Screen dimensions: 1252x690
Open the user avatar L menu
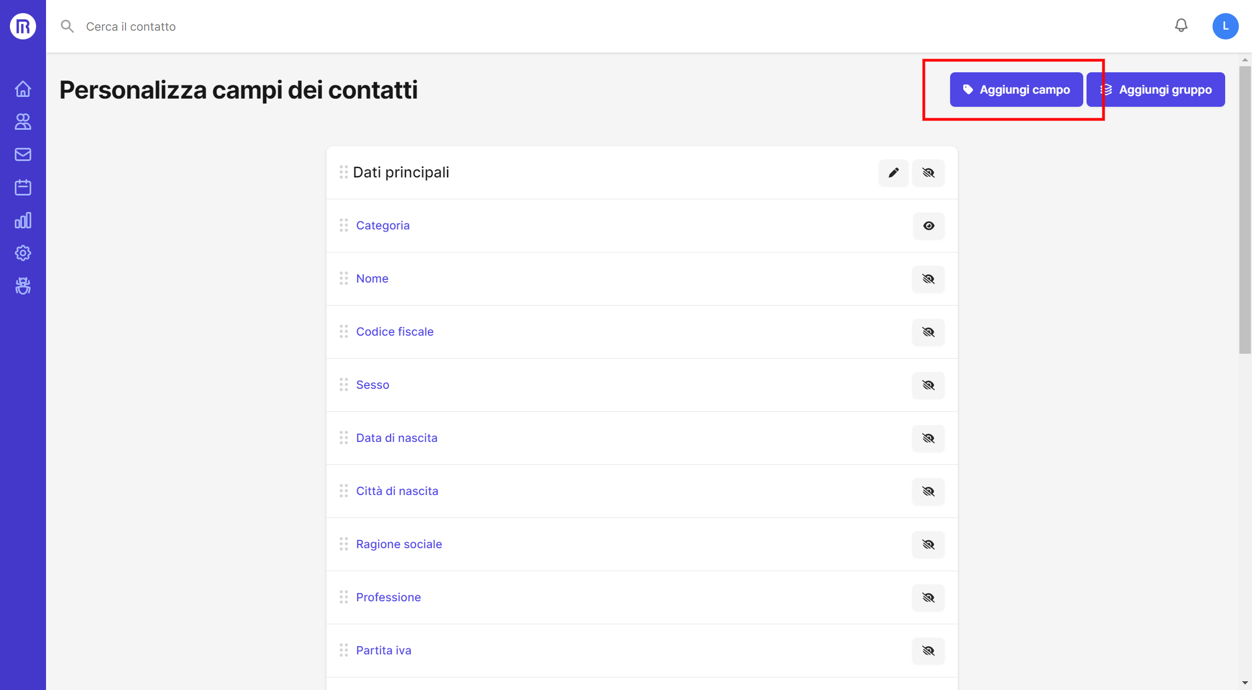[x=1225, y=26]
